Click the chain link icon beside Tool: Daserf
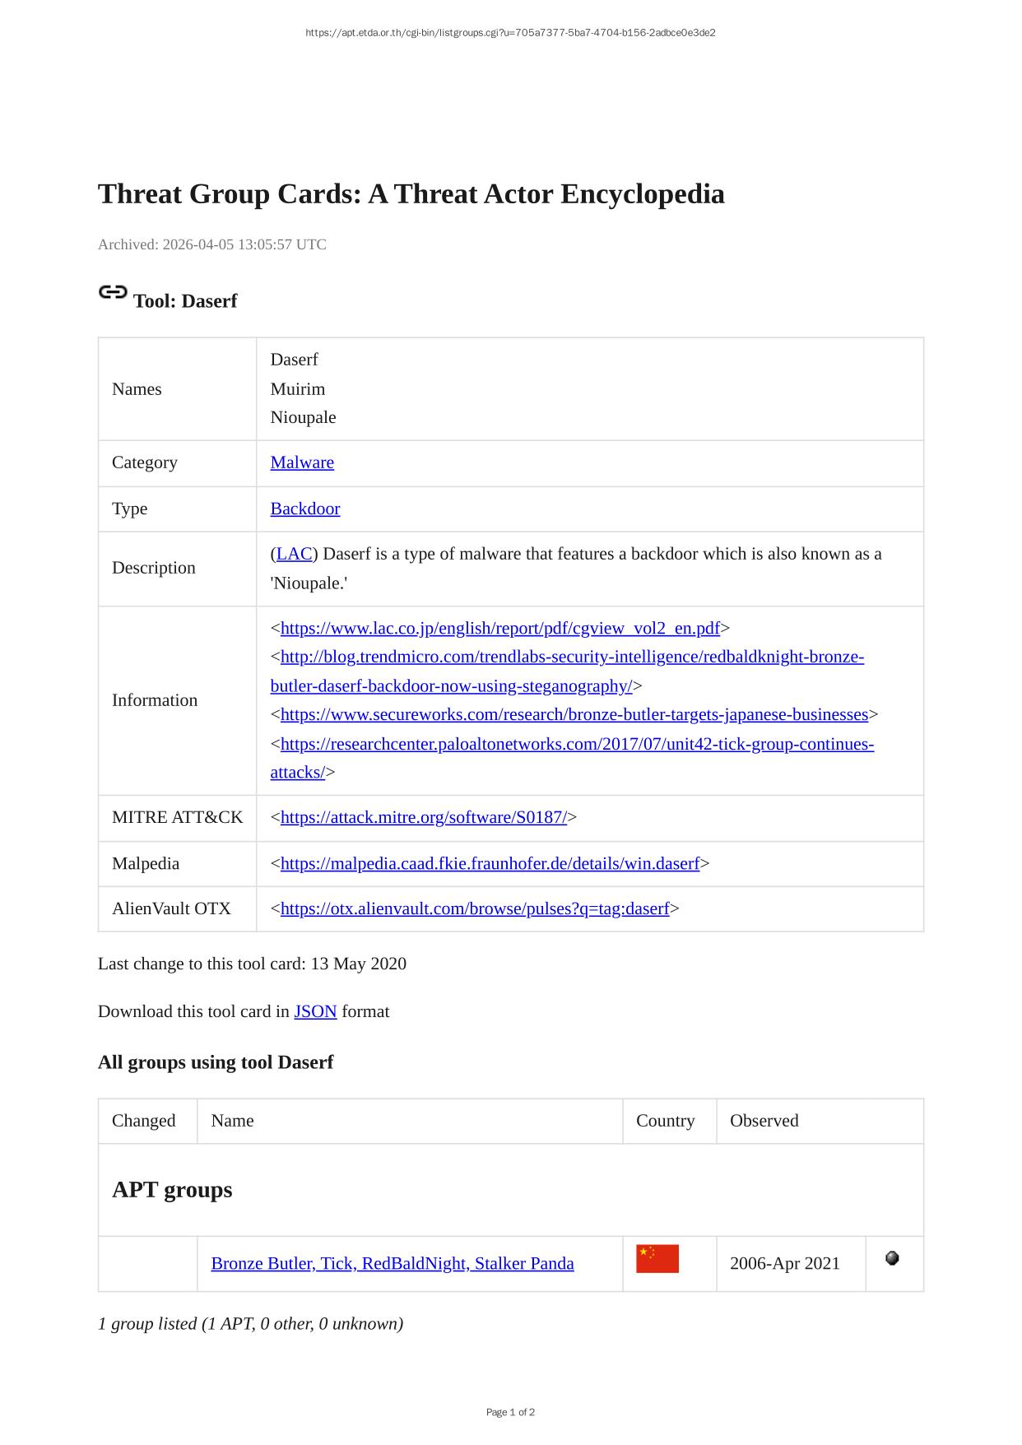The width and height of the screenshot is (1022, 1445). 113,293
